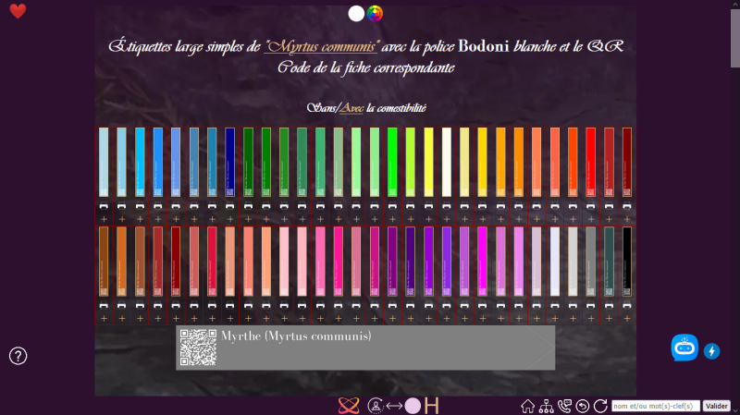This screenshot has width=740, height=415.
Task: Print the black label via printer icon
Action: (x=627, y=305)
